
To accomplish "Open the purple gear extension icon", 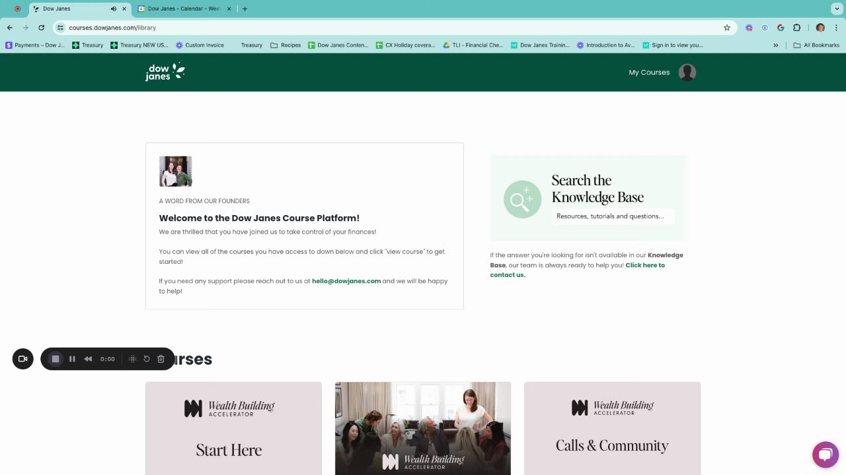I will [749, 28].
